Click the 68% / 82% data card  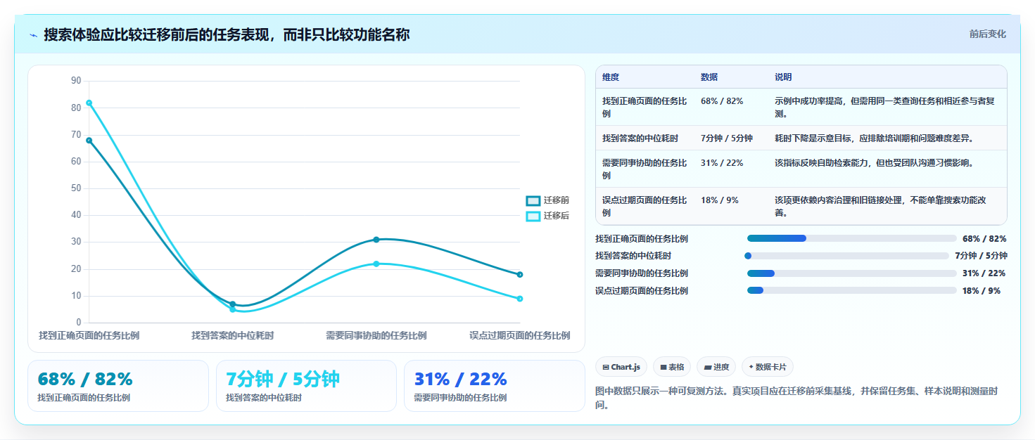pyautogui.click(x=118, y=386)
